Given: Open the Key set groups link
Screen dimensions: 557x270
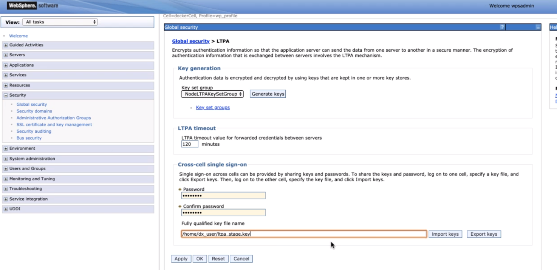Looking at the screenshot, I should (x=213, y=107).
